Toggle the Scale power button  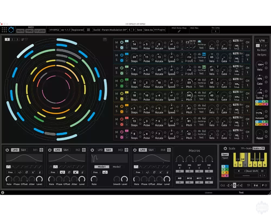[225, 148]
